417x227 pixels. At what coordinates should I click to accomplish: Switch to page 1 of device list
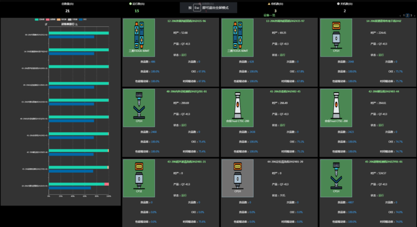[x=404, y=15]
